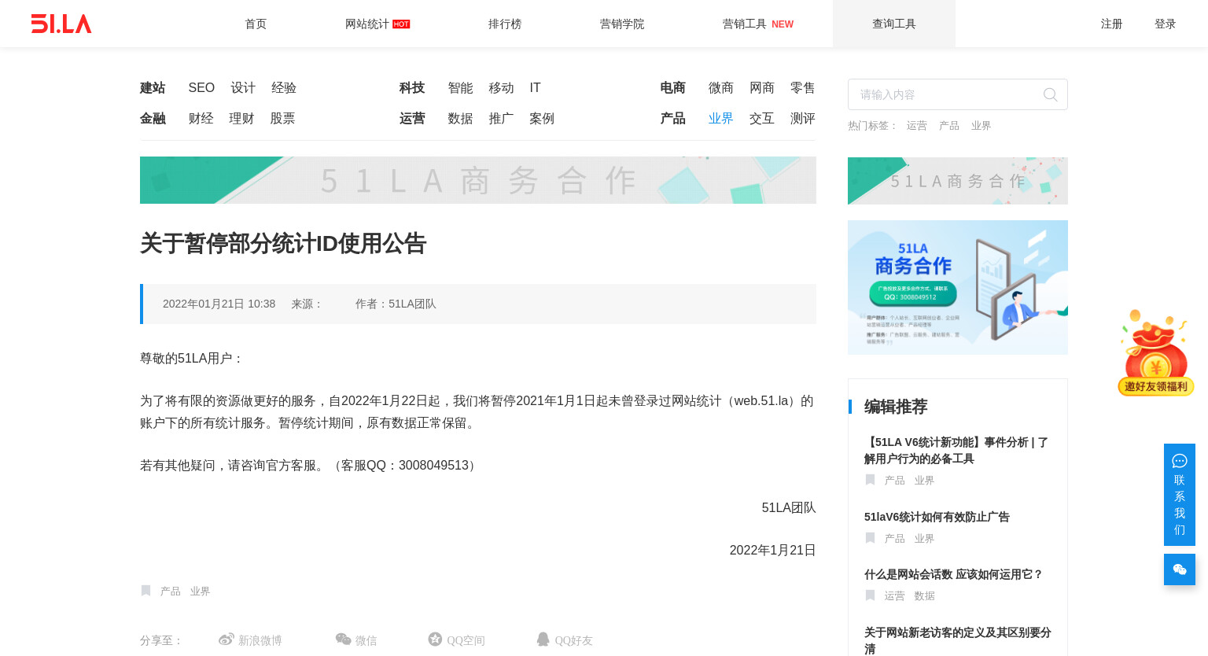The width and height of the screenshot is (1208, 656).
Task: Select the 案例 category
Action: click(542, 118)
